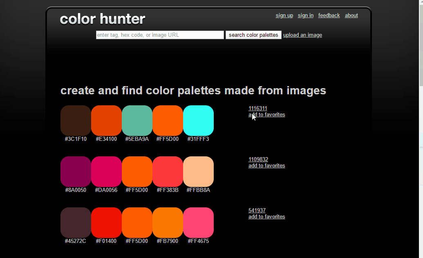This screenshot has width=423, height=258.
Task: Open the about link
Action: 351,16
